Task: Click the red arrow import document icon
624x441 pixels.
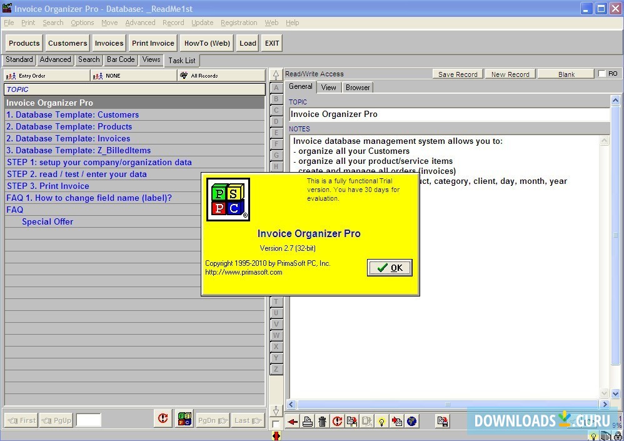Action: (397, 422)
